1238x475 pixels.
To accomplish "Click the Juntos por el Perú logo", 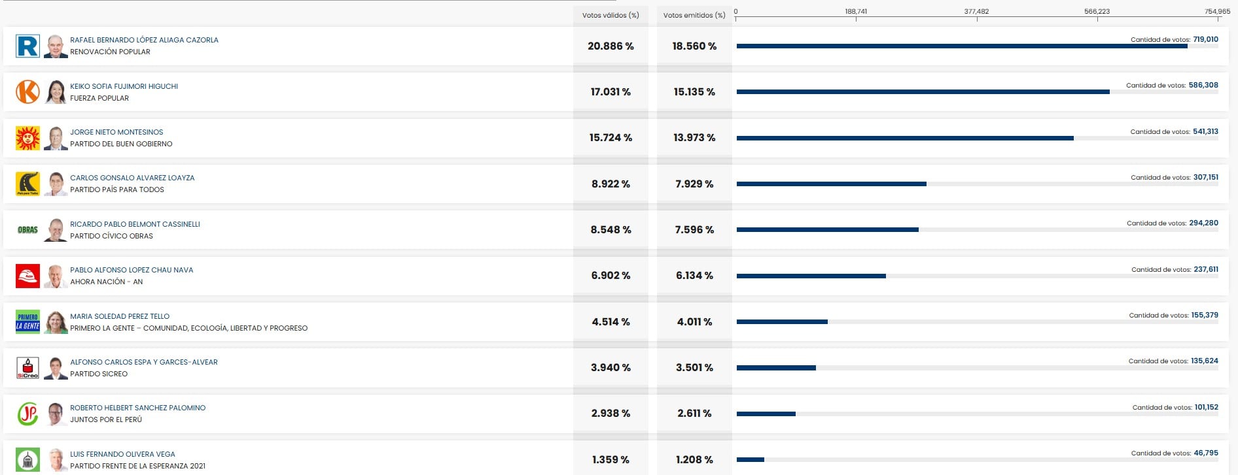I will pyautogui.click(x=27, y=414).
